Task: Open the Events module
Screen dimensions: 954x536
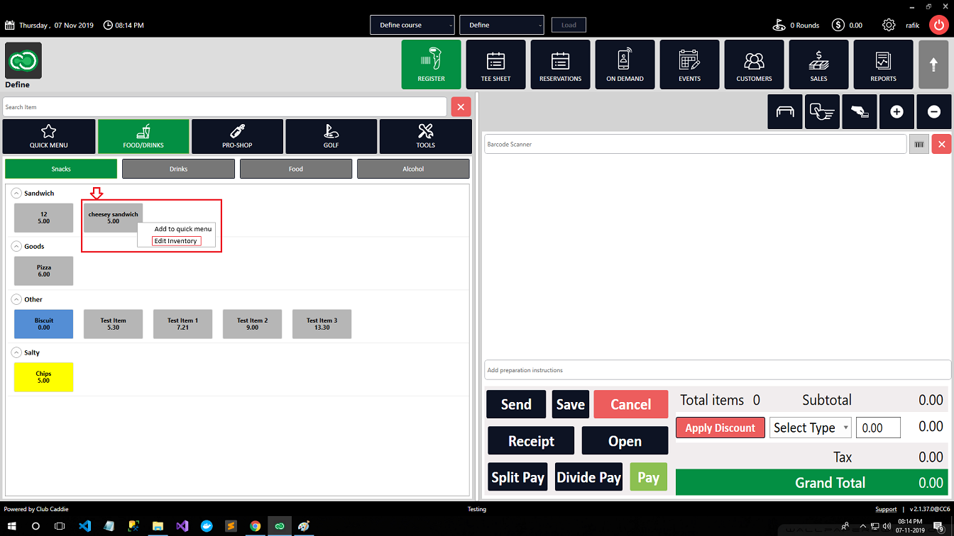Action: [x=689, y=65]
